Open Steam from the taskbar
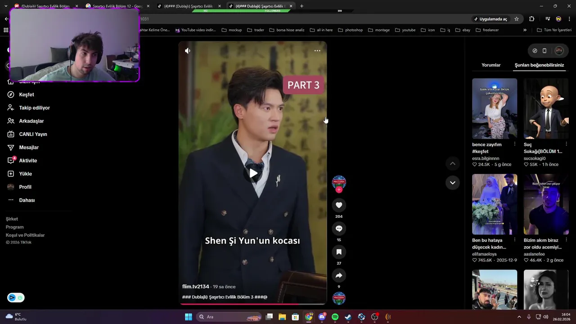The image size is (576, 324). [348, 317]
